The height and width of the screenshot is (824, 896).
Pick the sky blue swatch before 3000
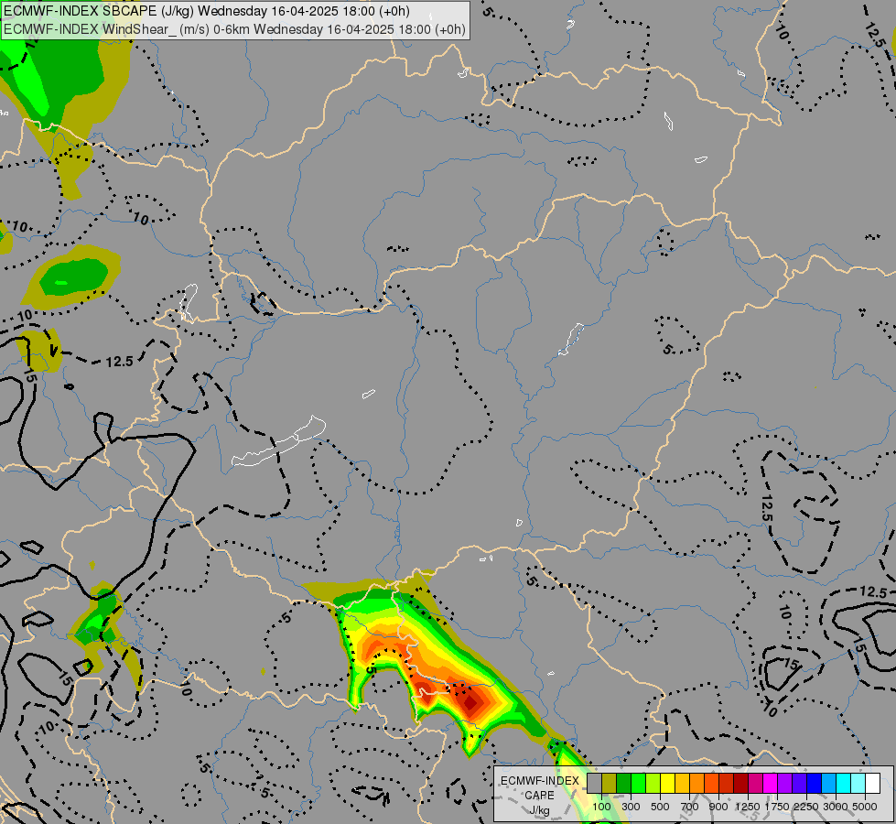click(829, 784)
